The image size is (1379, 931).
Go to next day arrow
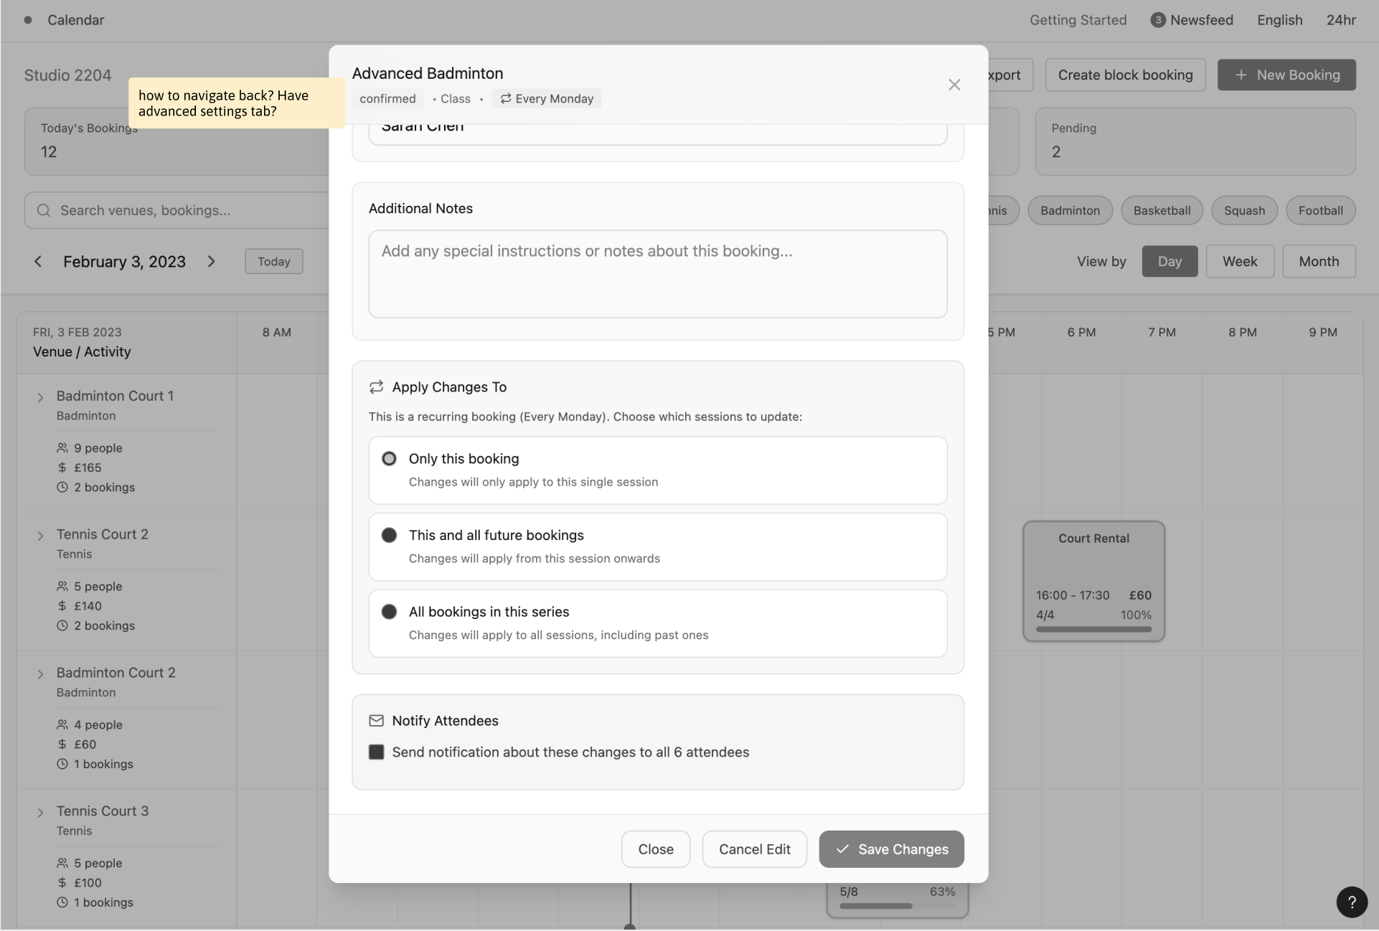(x=211, y=262)
